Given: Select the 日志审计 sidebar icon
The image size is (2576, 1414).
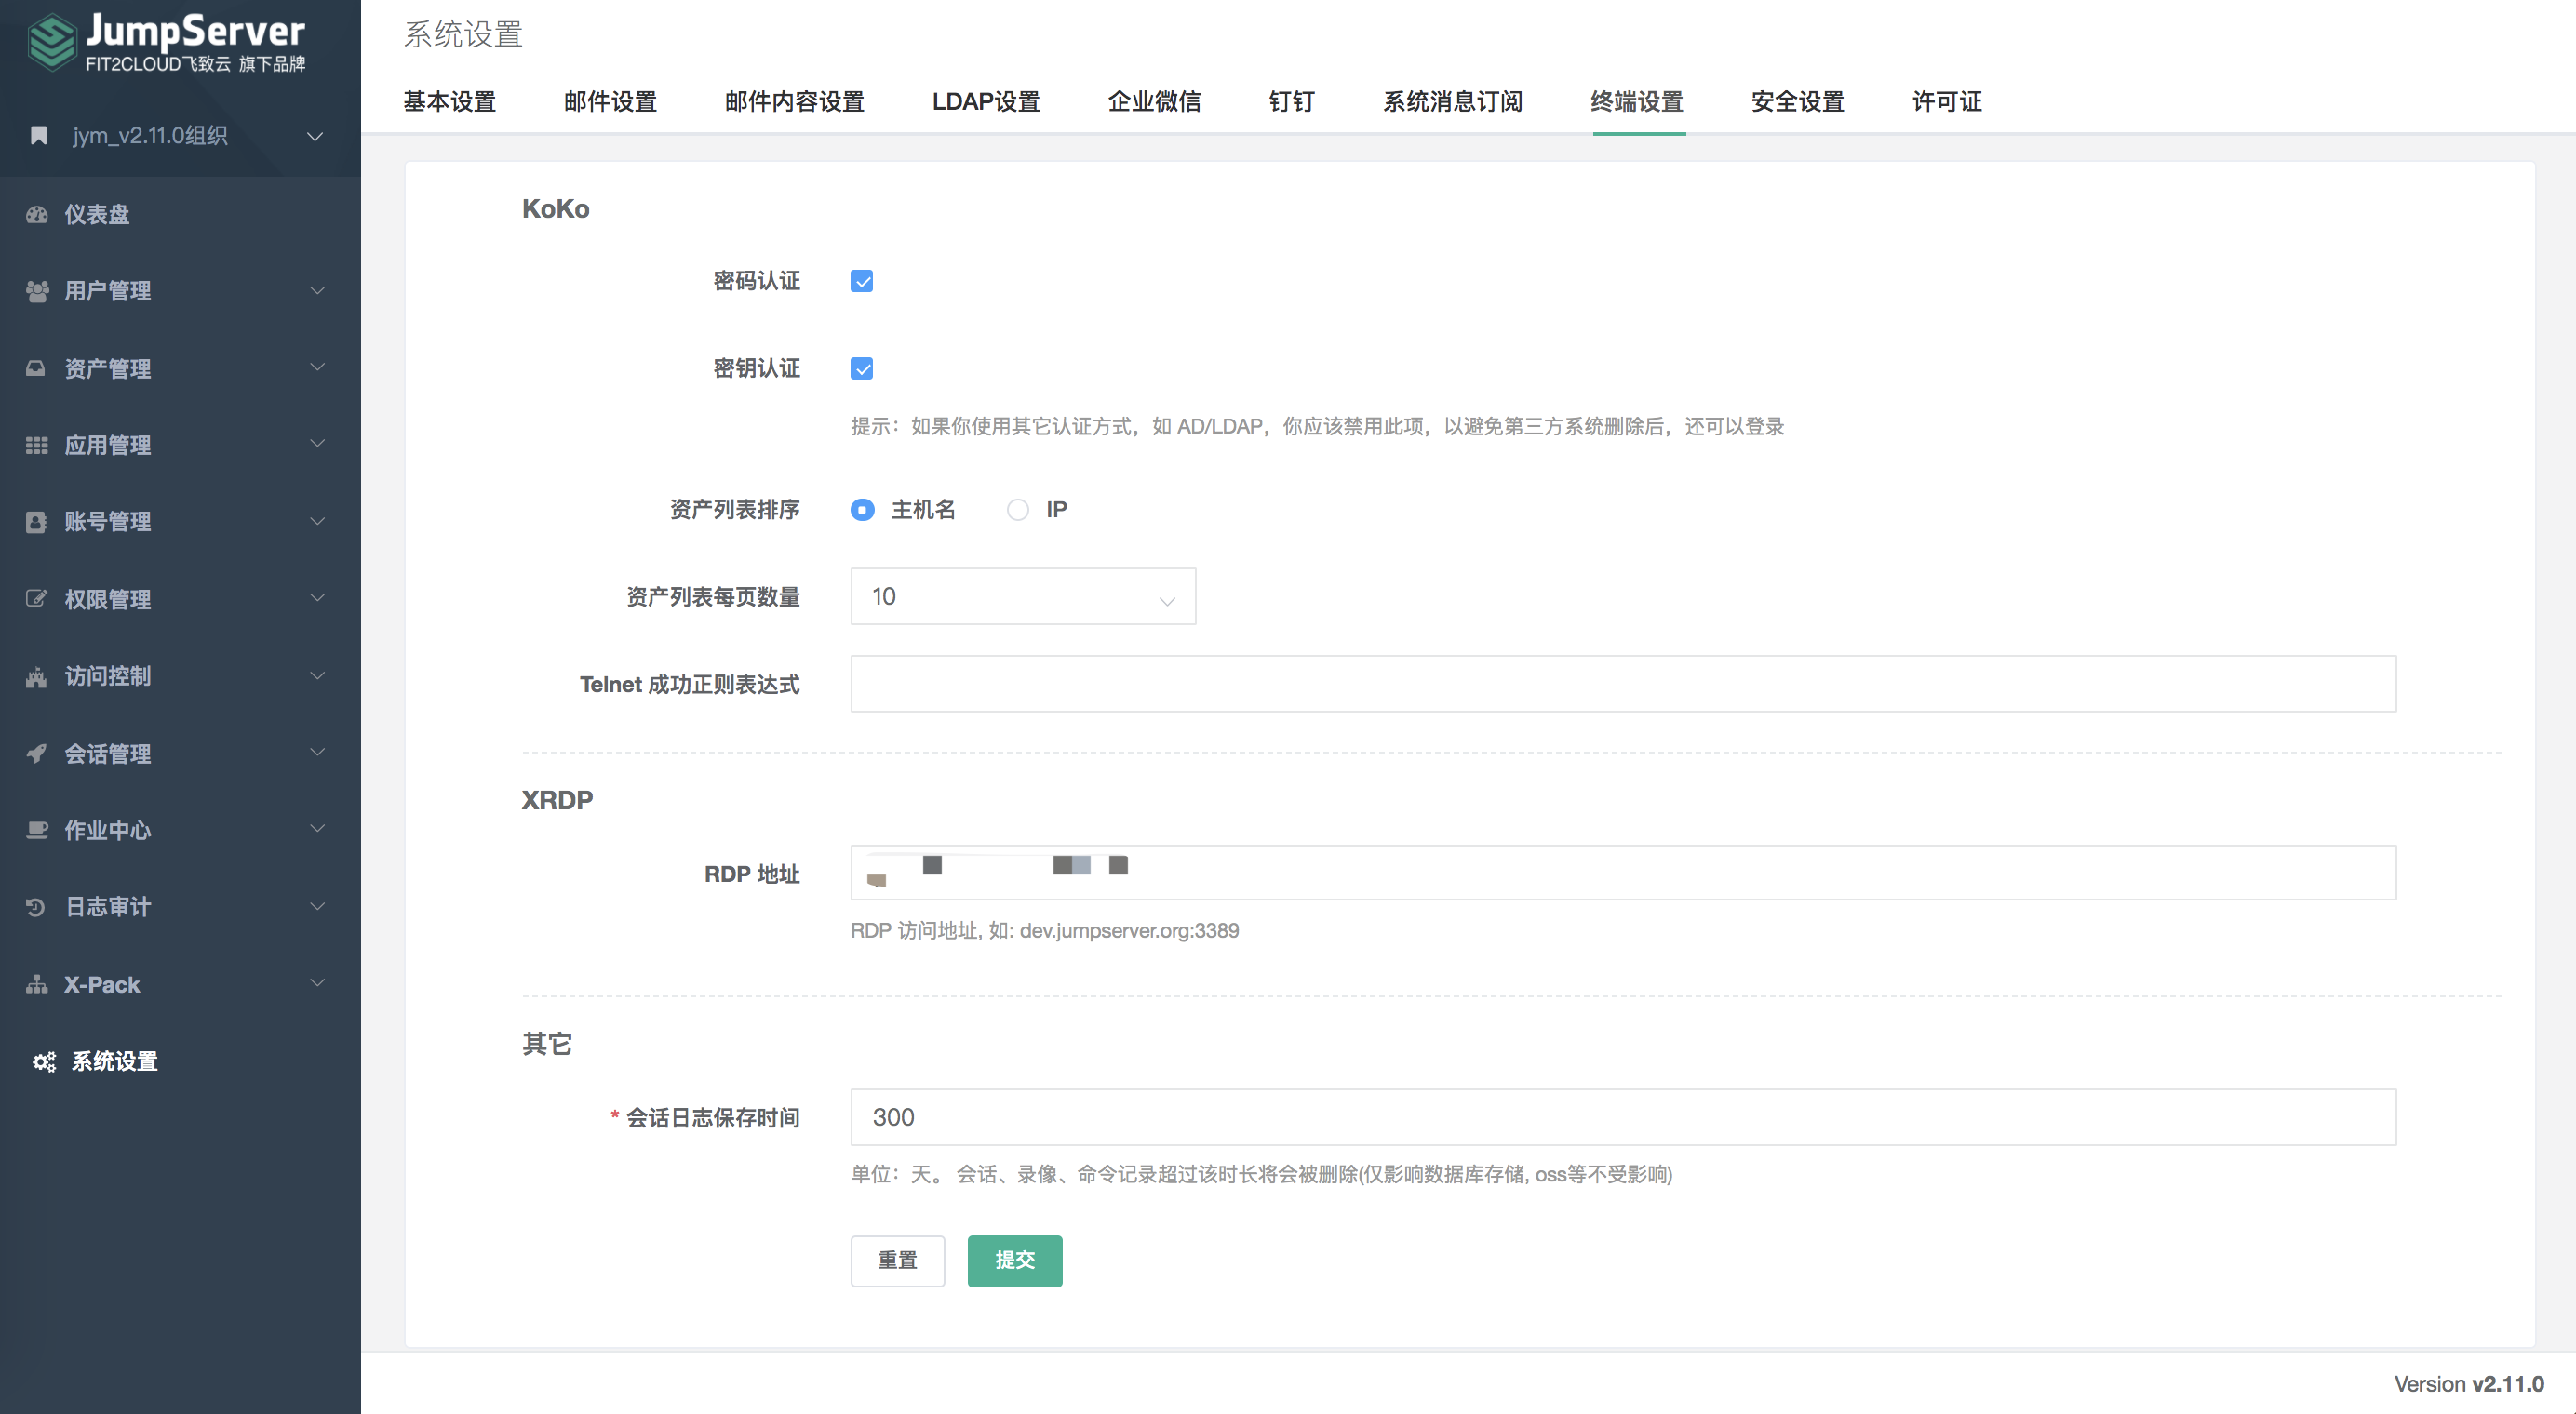Looking at the screenshot, I should [x=37, y=907].
